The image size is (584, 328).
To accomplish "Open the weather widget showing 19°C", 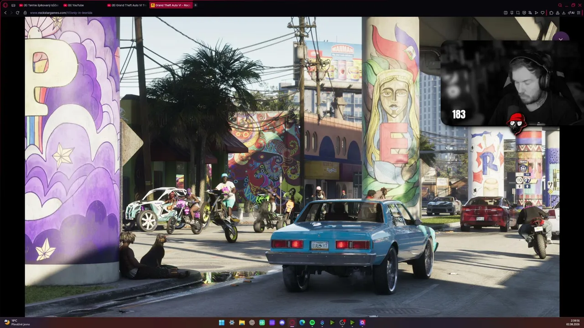I will coord(17,323).
